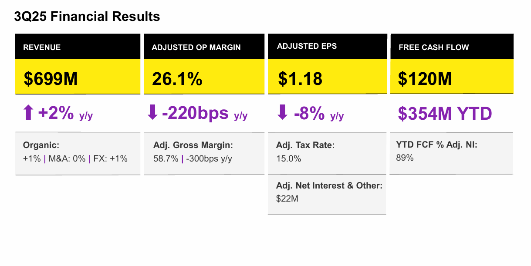Click the purple up arrow beside +2%

tap(28, 113)
